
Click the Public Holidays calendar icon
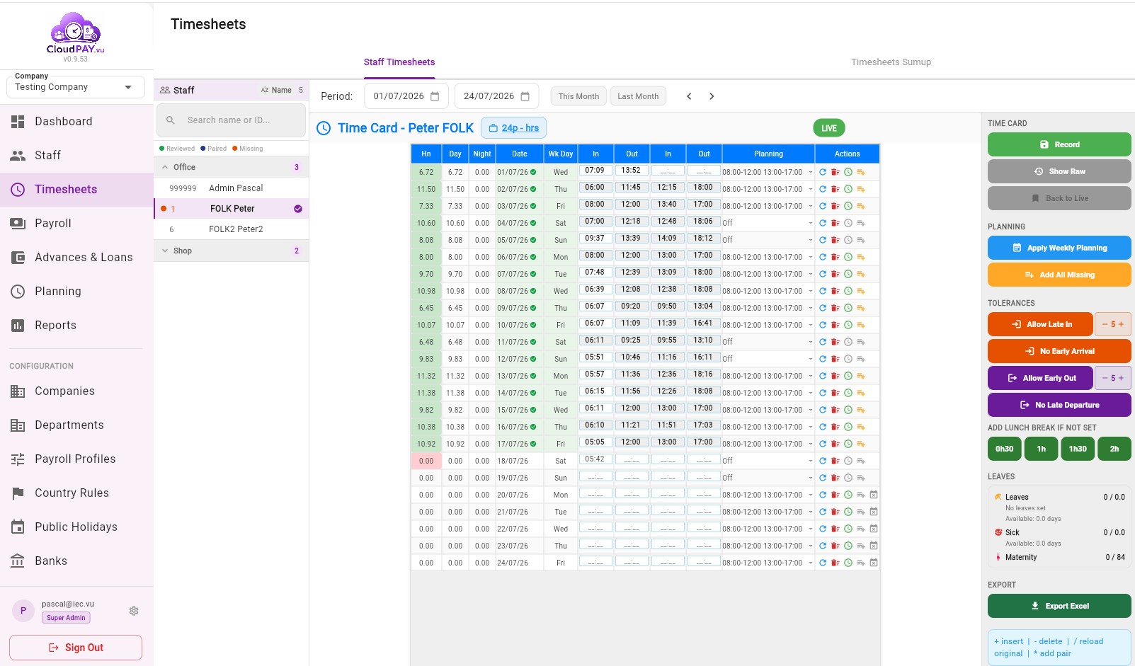click(18, 527)
